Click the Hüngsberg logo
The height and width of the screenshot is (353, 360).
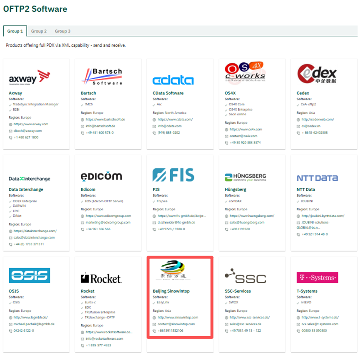pos(246,177)
